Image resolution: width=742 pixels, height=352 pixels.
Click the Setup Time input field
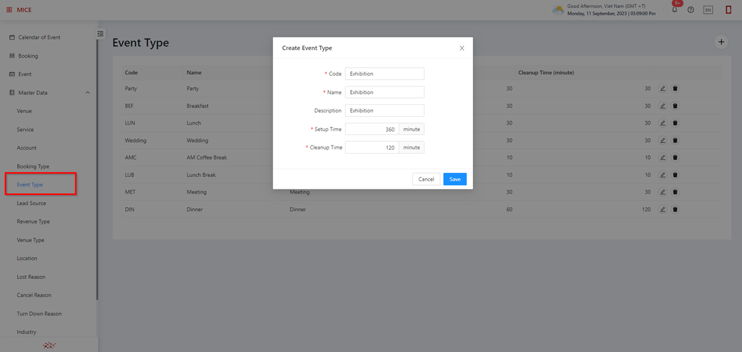pyautogui.click(x=372, y=129)
